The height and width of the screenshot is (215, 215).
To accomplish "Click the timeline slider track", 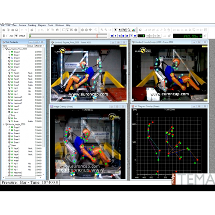I will (x=68, y=36).
